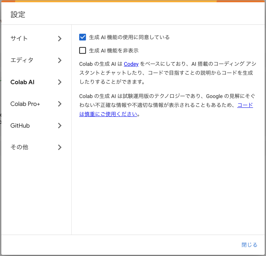Check the 生成AI機能を非表示 checkbox

[x=82, y=50]
